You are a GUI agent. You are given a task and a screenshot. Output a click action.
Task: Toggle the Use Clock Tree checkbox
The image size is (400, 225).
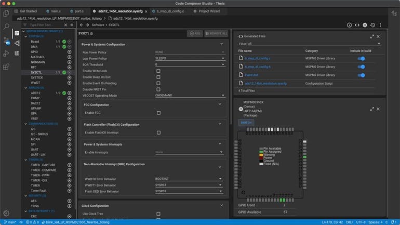click(x=158, y=214)
